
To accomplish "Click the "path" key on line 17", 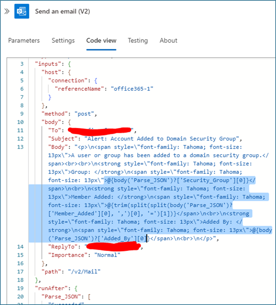I will click(x=51, y=272).
